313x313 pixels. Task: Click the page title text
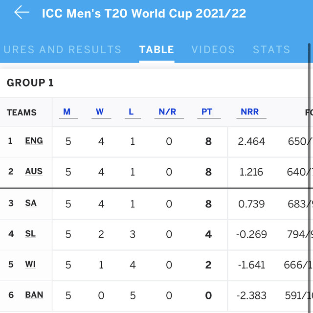[144, 14]
